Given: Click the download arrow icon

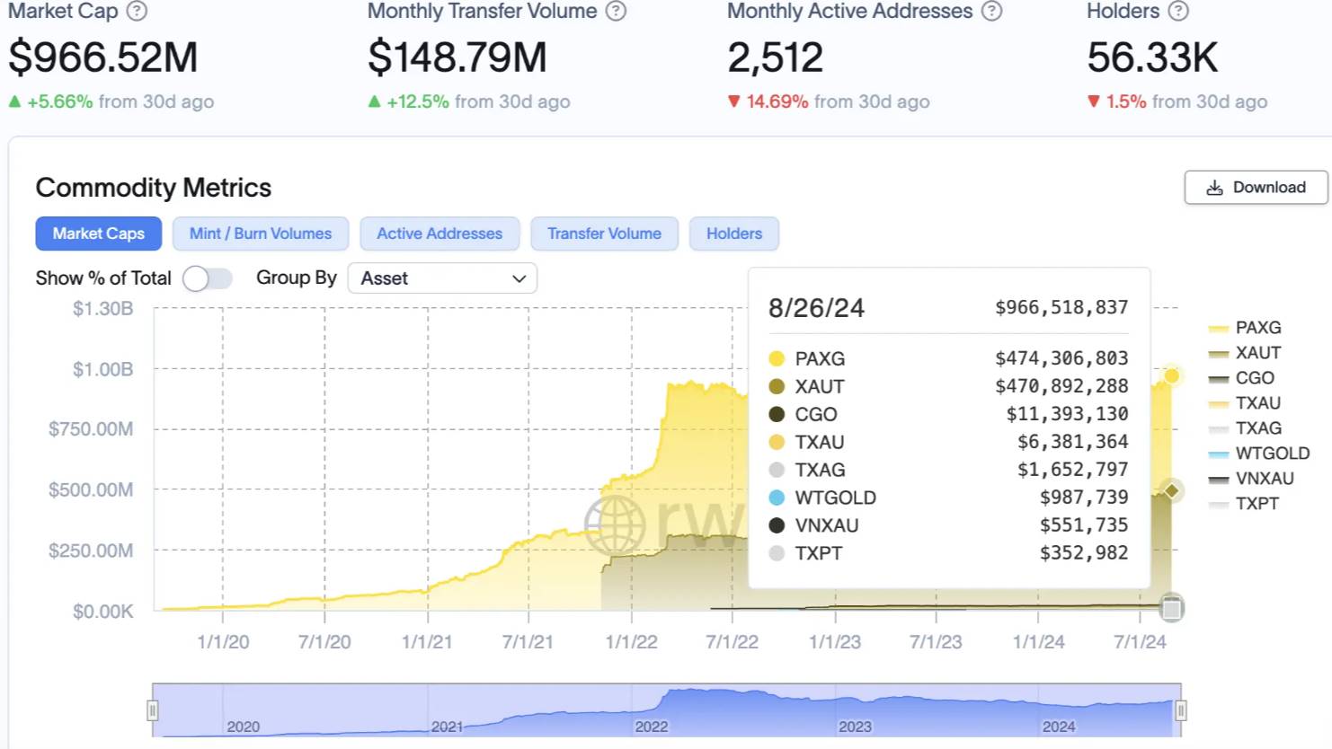Looking at the screenshot, I should click(x=1214, y=188).
